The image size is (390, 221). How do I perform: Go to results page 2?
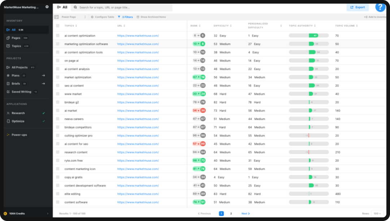[231, 213]
